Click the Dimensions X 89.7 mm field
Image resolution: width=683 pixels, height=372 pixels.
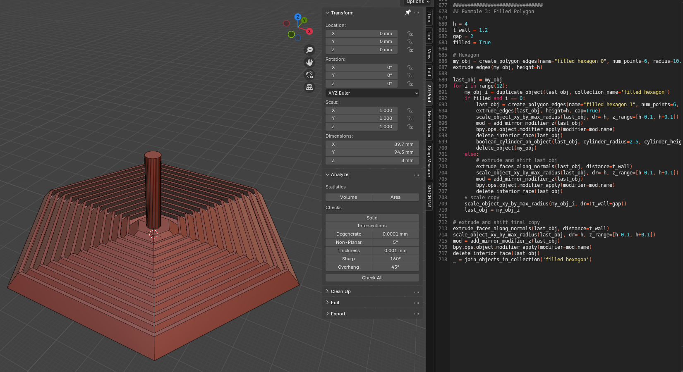click(x=372, y=144)
